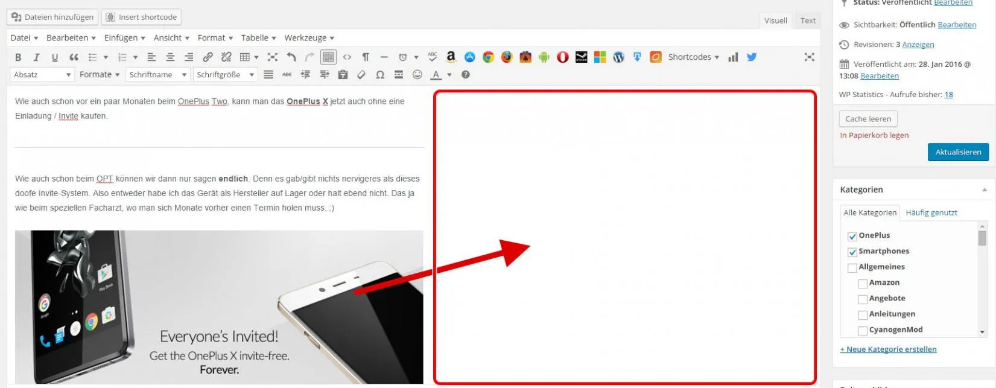Open the Absatz paragraph format dropdown
This screenshot has height=388, width=996.
42,75
